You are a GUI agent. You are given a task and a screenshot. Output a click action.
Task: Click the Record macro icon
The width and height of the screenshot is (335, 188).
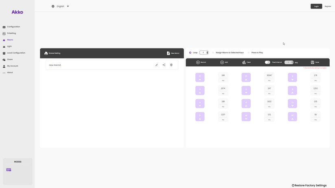(198, 62)
